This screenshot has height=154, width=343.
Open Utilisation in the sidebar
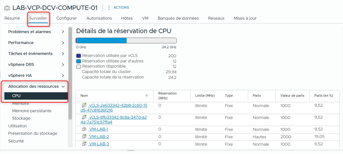click(17, 126)
